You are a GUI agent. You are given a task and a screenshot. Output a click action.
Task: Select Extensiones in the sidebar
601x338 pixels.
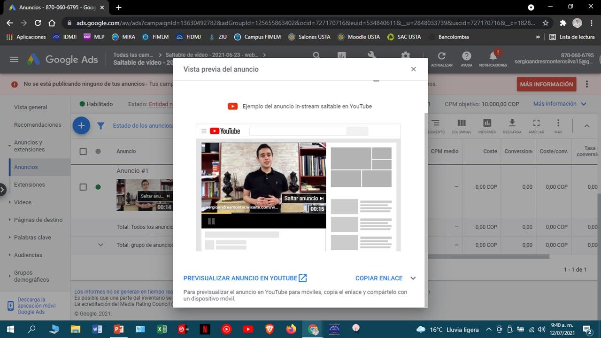coord(29,184)
